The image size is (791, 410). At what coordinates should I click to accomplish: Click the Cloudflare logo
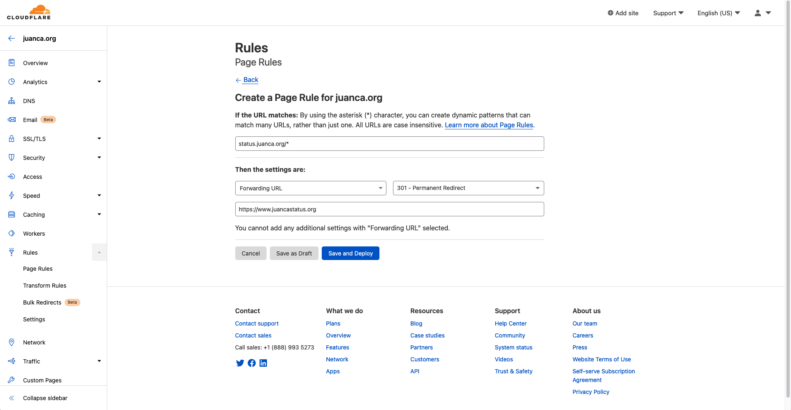pyautogui.click(x=29, y=12)
